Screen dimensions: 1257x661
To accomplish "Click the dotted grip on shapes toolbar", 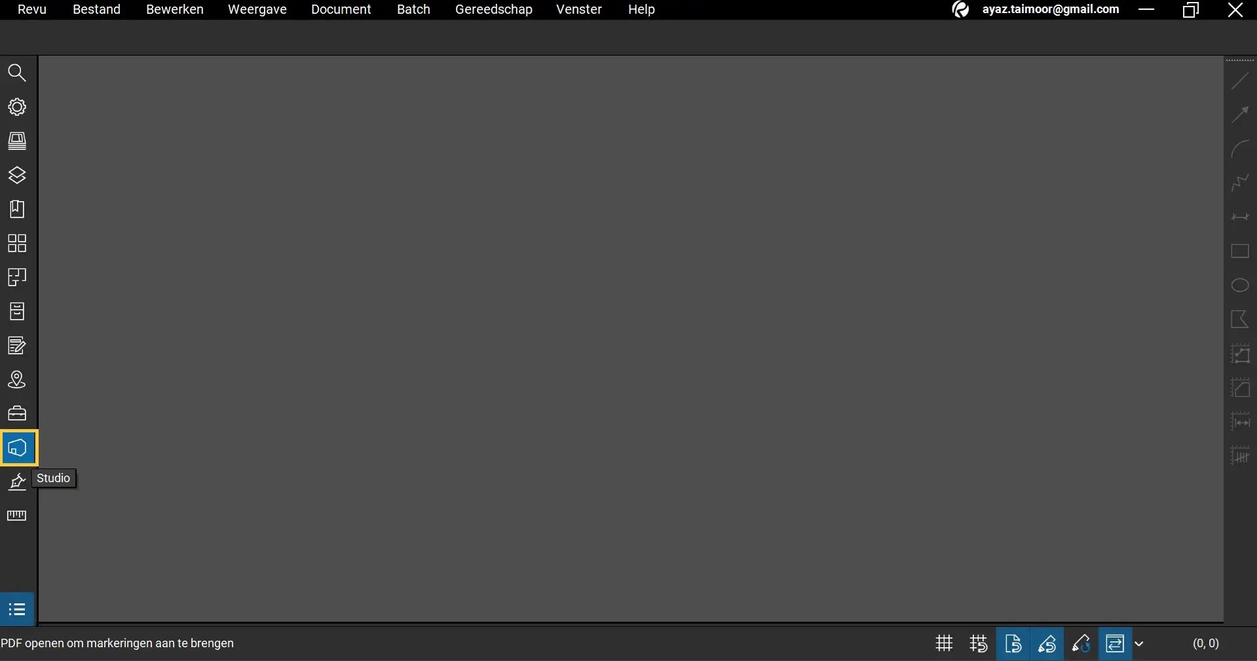I will coord(1240,60).
